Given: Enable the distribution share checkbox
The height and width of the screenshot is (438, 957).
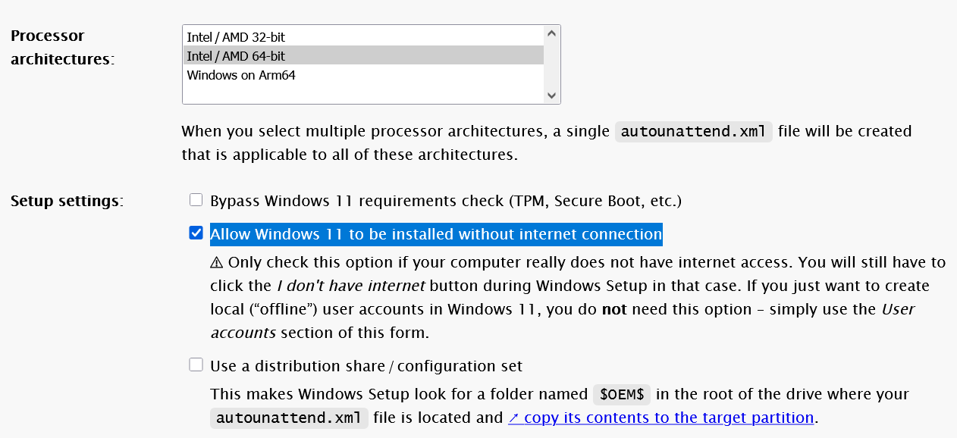Looking at the screenshot, I should click(x=196, y=365).
